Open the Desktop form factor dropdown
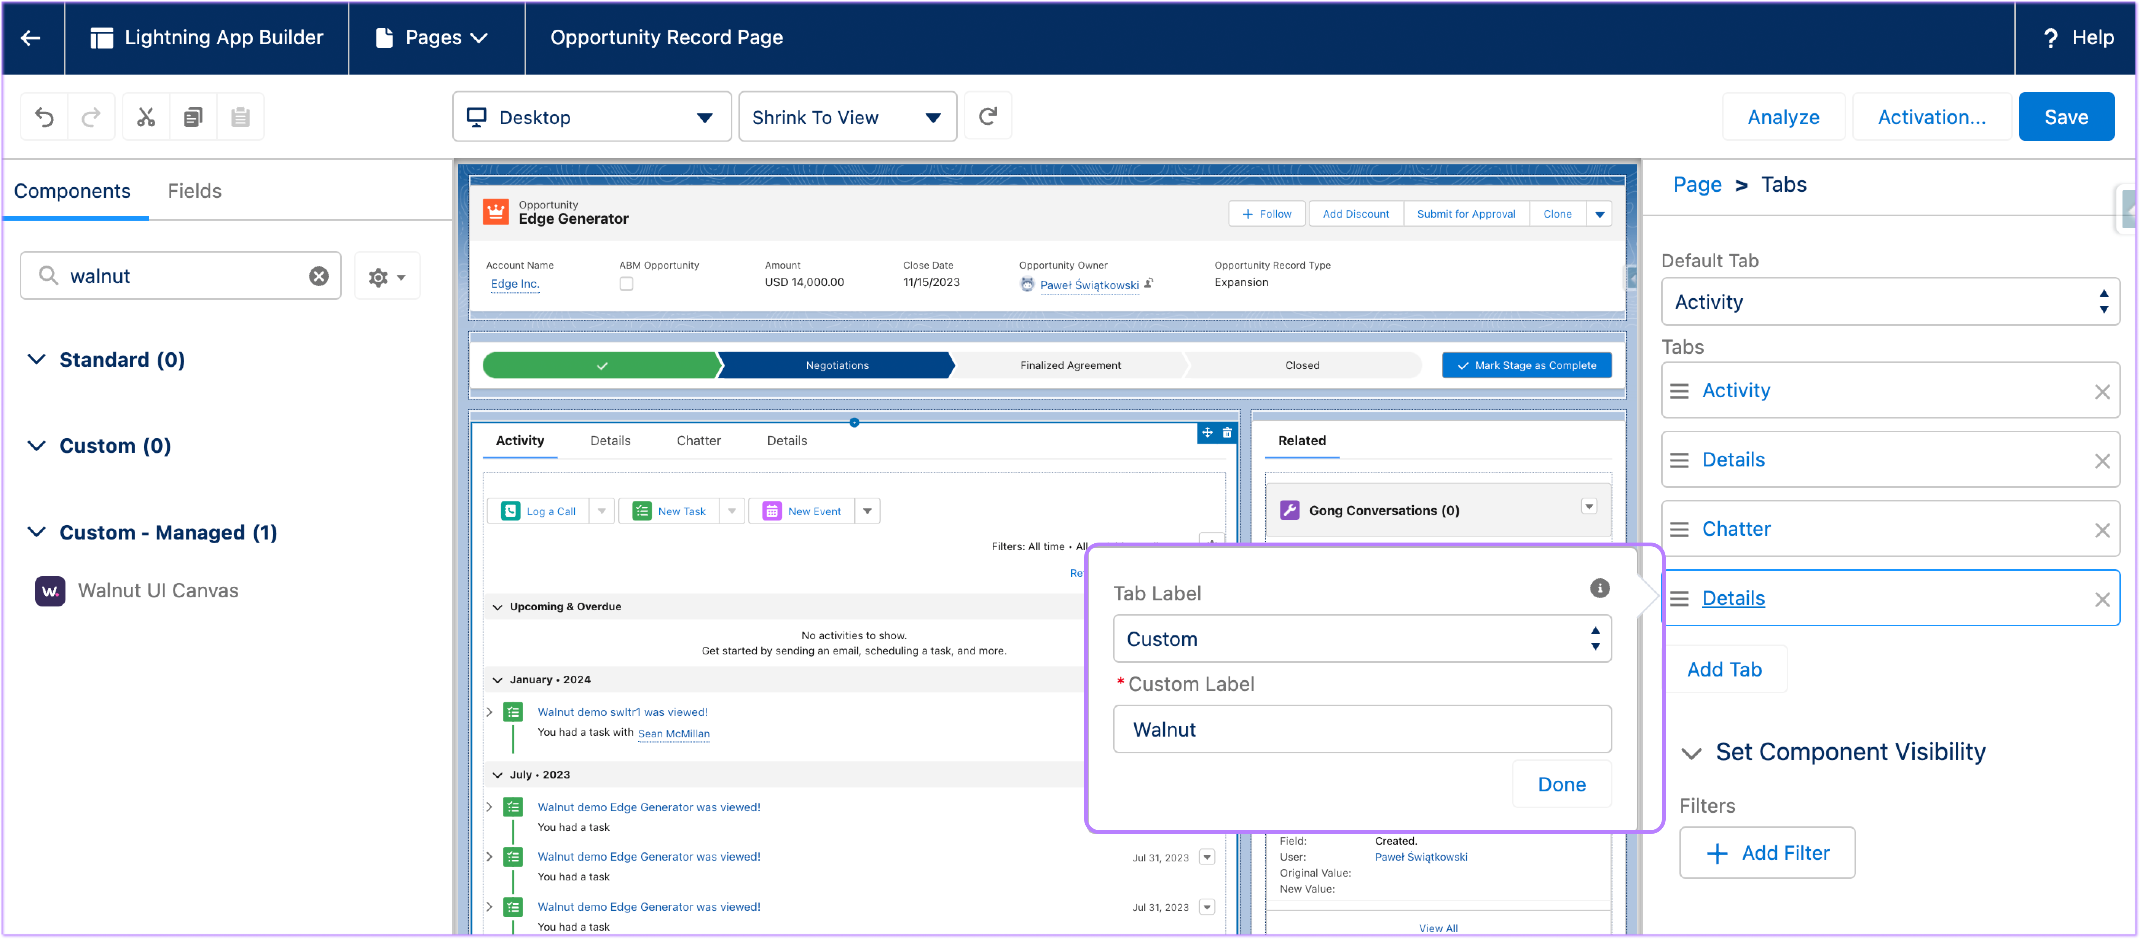Screen dimensions: 2140x939 click(x=592, y=117)
